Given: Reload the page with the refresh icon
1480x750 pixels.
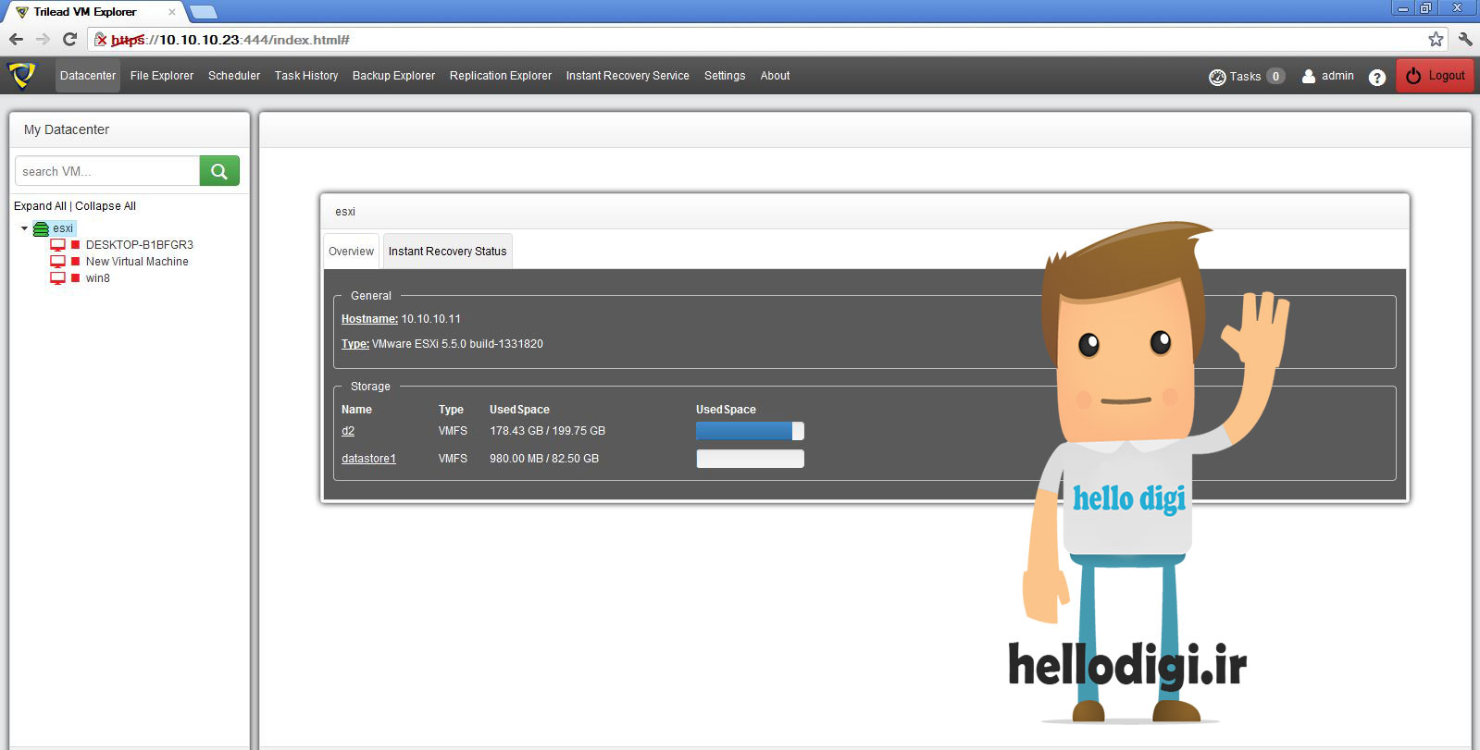Looking at the screenshot, I should tap(69, 39).
